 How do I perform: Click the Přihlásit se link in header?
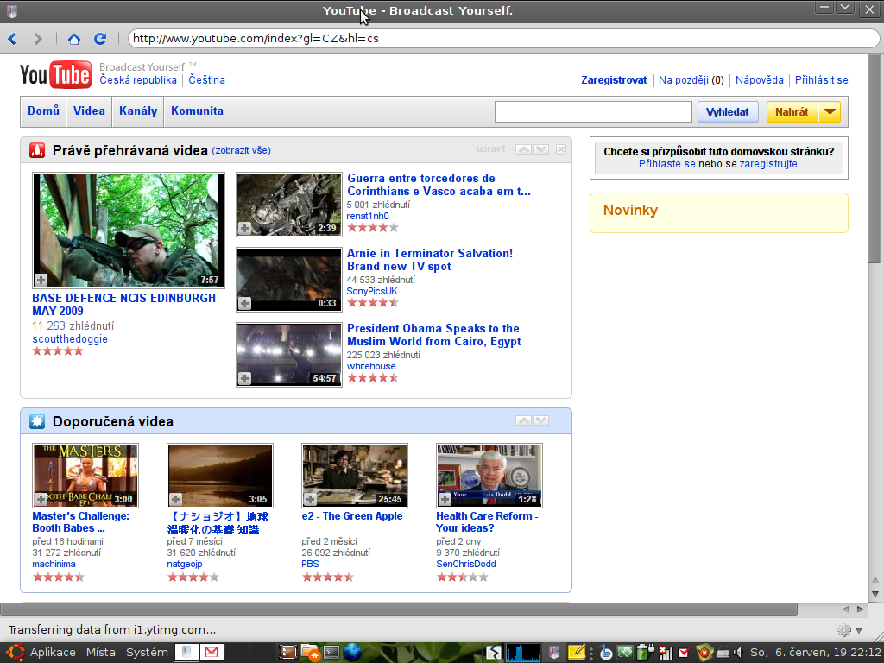pos(822,80)
